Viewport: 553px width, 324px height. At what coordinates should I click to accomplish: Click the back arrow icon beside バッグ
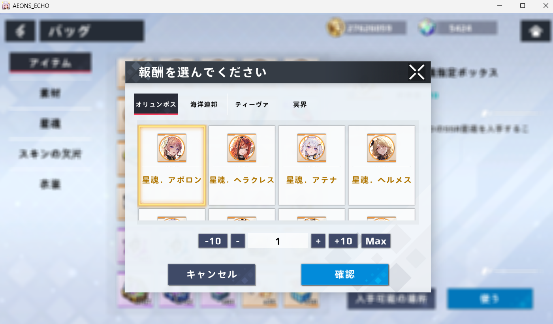pos(20,31)
